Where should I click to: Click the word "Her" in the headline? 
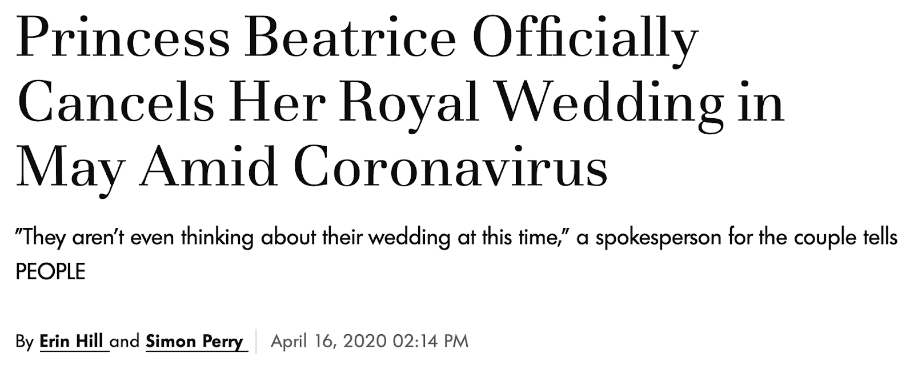click(x=276, y=104)
